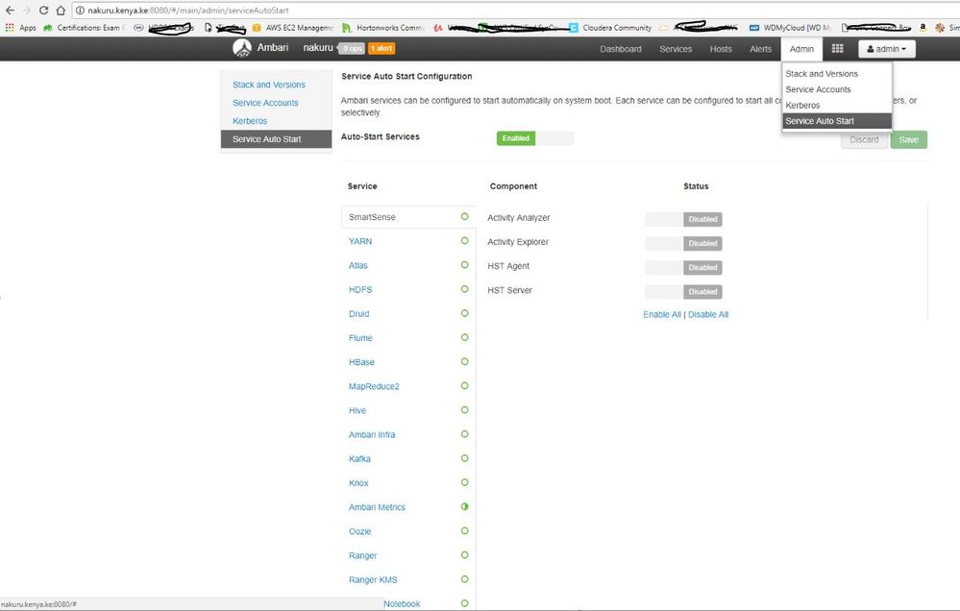Toggle the Auto-Start Services Enabled switch
This screenshot has height=611, width=960.
pos(535,138)
